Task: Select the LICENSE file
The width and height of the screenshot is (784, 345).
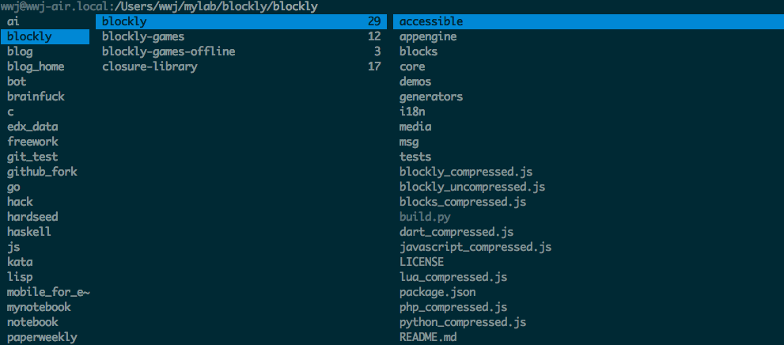Action: [x=422, y=262]
